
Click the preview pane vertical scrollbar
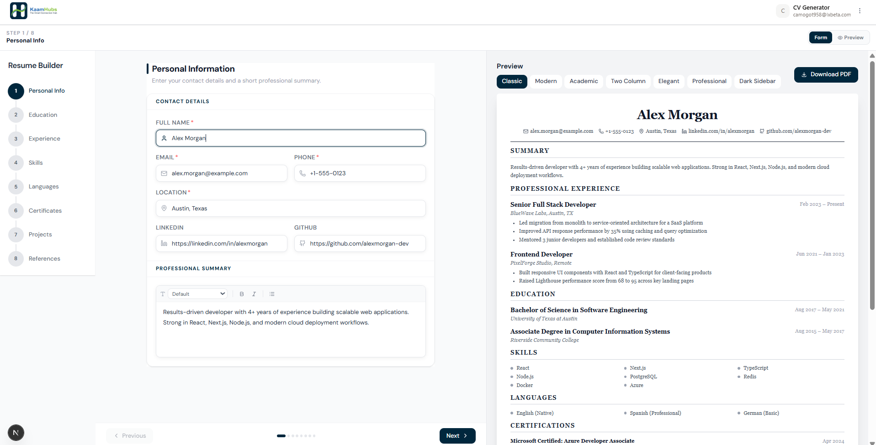click(x=872, y=183)
